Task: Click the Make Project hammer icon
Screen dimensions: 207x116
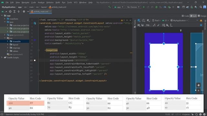Action: [109, 7]
